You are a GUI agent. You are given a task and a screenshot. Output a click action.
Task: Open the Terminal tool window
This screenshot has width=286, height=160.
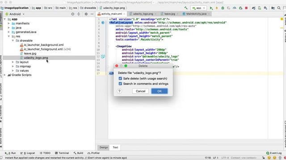point(62,153)
